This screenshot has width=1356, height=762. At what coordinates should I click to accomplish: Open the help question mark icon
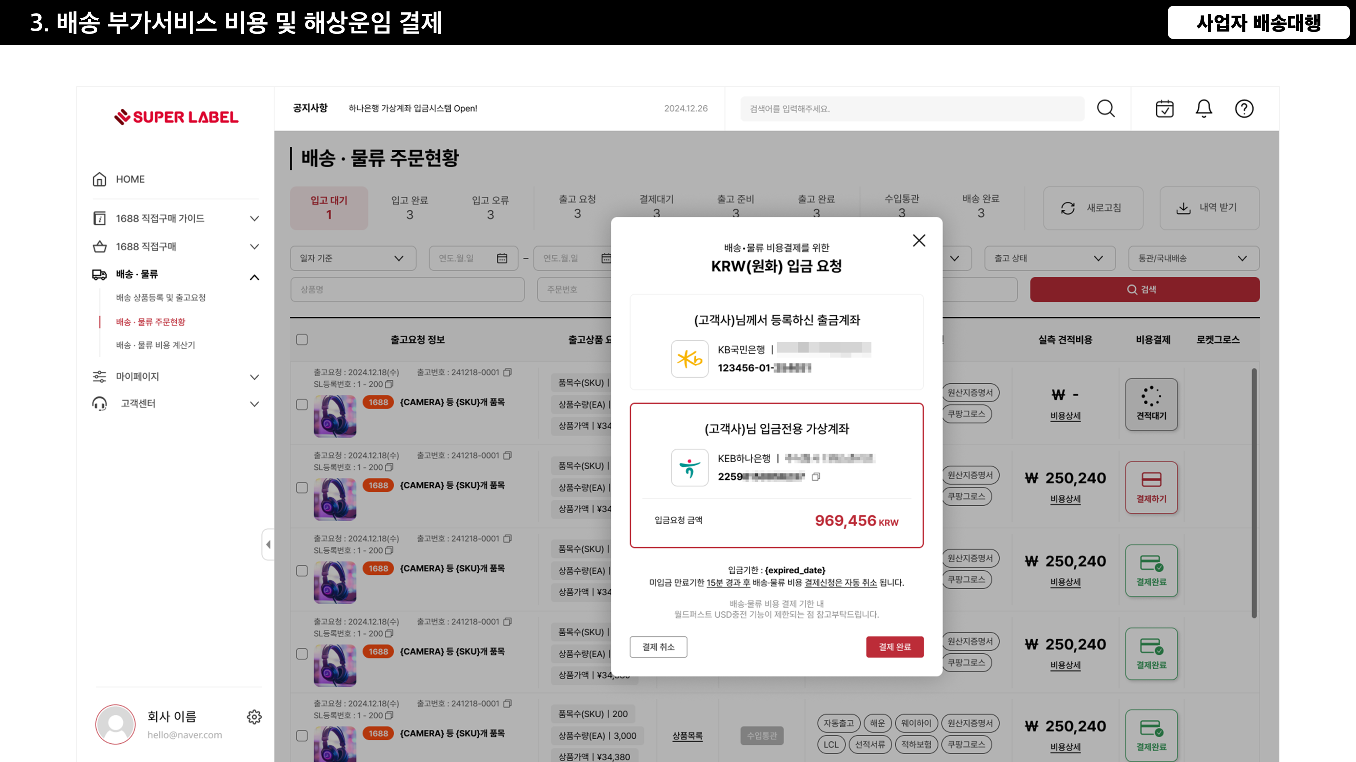[1244, 109]
